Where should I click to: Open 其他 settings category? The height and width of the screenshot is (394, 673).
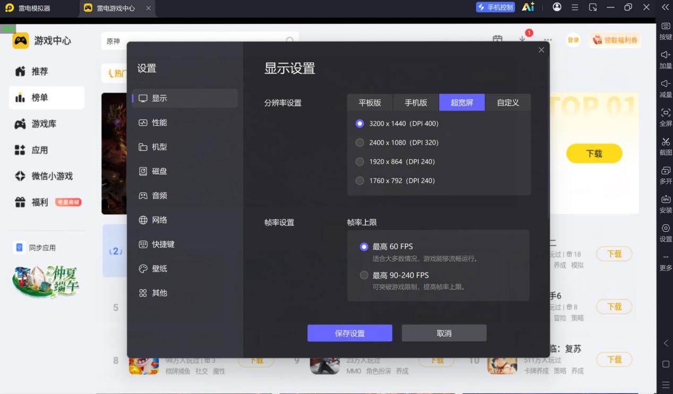(185, 293)
